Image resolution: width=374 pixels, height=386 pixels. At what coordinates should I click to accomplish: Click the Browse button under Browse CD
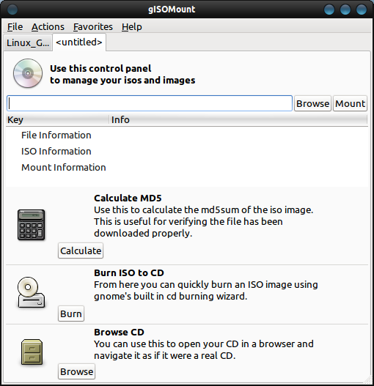click(x=77, y=371)
